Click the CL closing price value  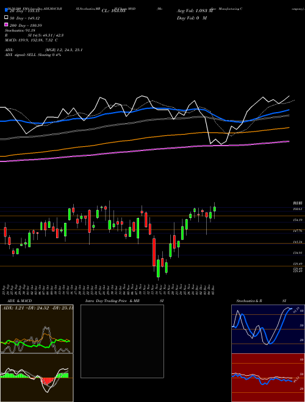(x=113, y=11)
